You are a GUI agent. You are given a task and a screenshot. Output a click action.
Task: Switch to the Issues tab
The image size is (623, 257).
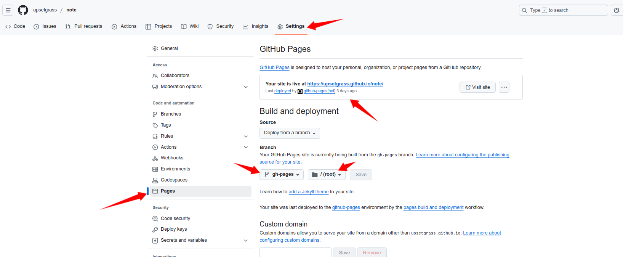(45, 26)
